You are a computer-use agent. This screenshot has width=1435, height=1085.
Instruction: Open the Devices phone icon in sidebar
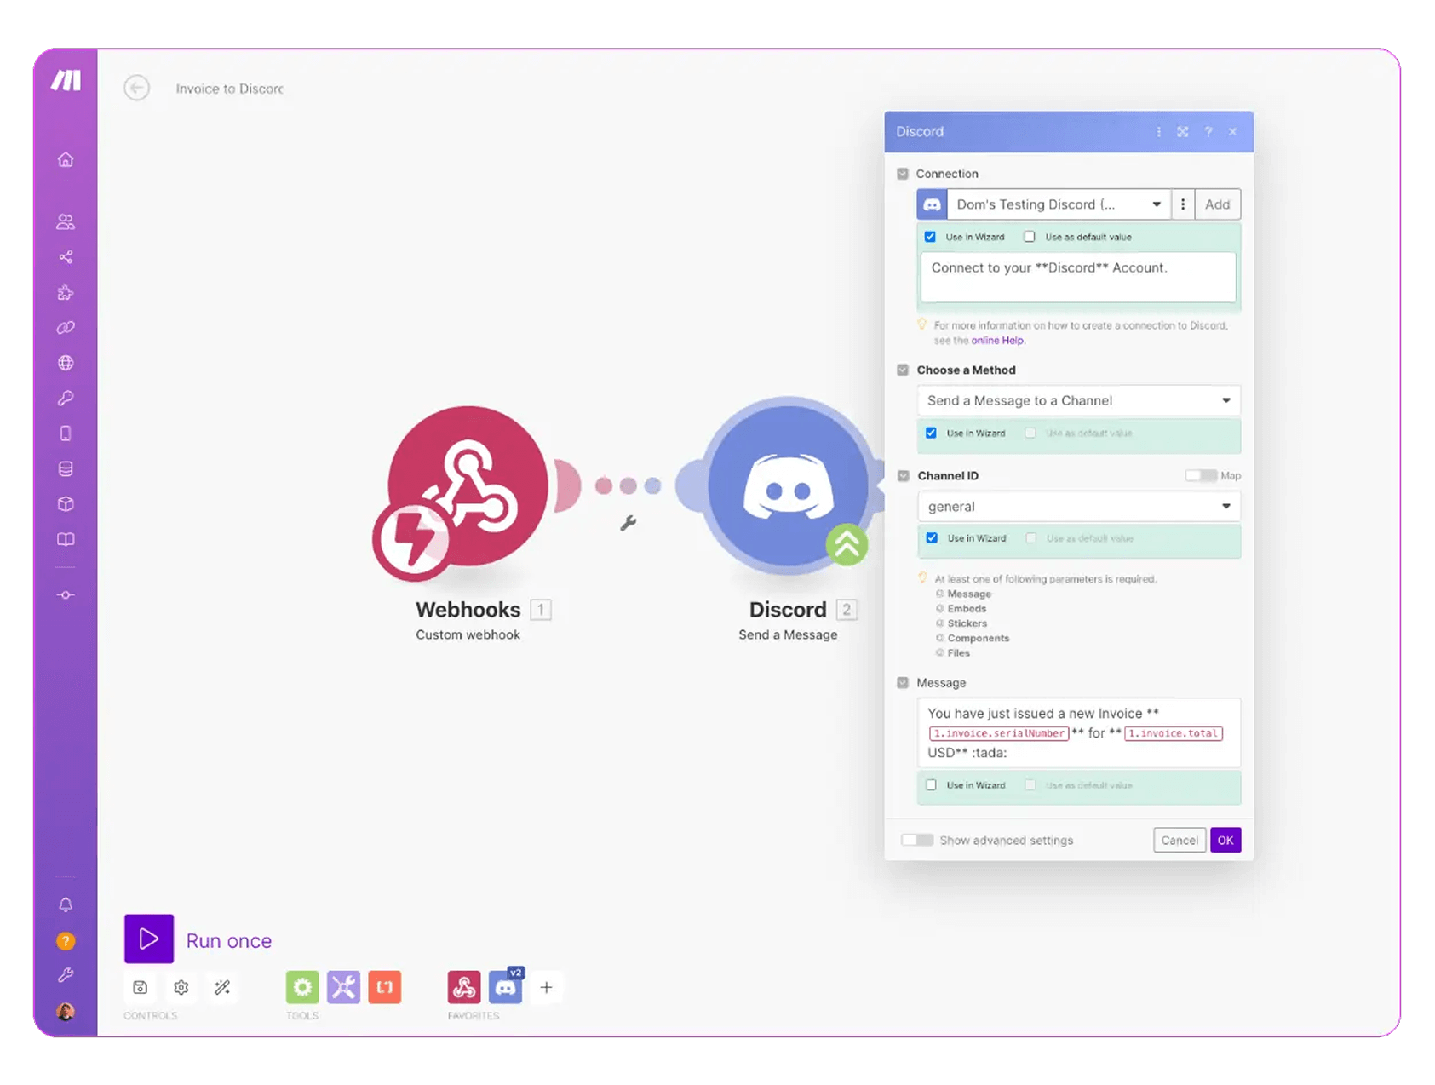pos(66,433)
